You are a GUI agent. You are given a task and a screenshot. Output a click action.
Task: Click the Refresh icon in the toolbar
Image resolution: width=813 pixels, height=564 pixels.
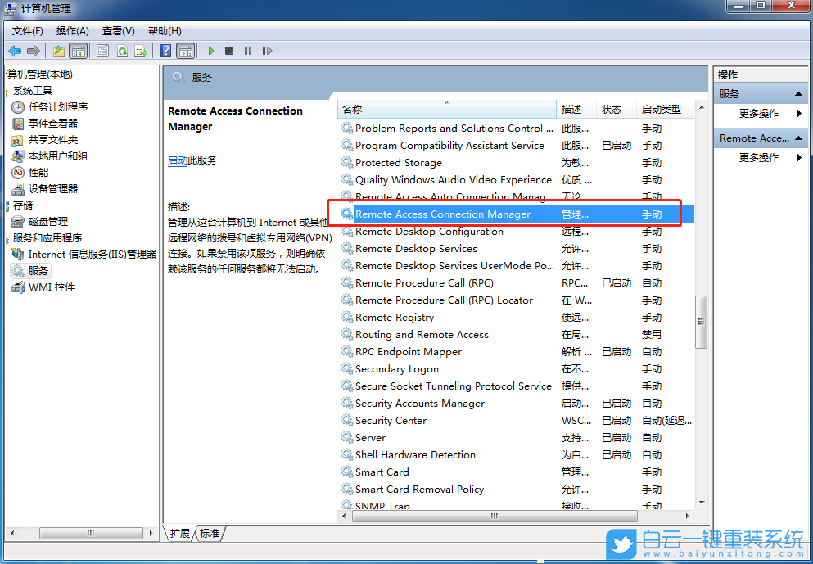point(122,51)
